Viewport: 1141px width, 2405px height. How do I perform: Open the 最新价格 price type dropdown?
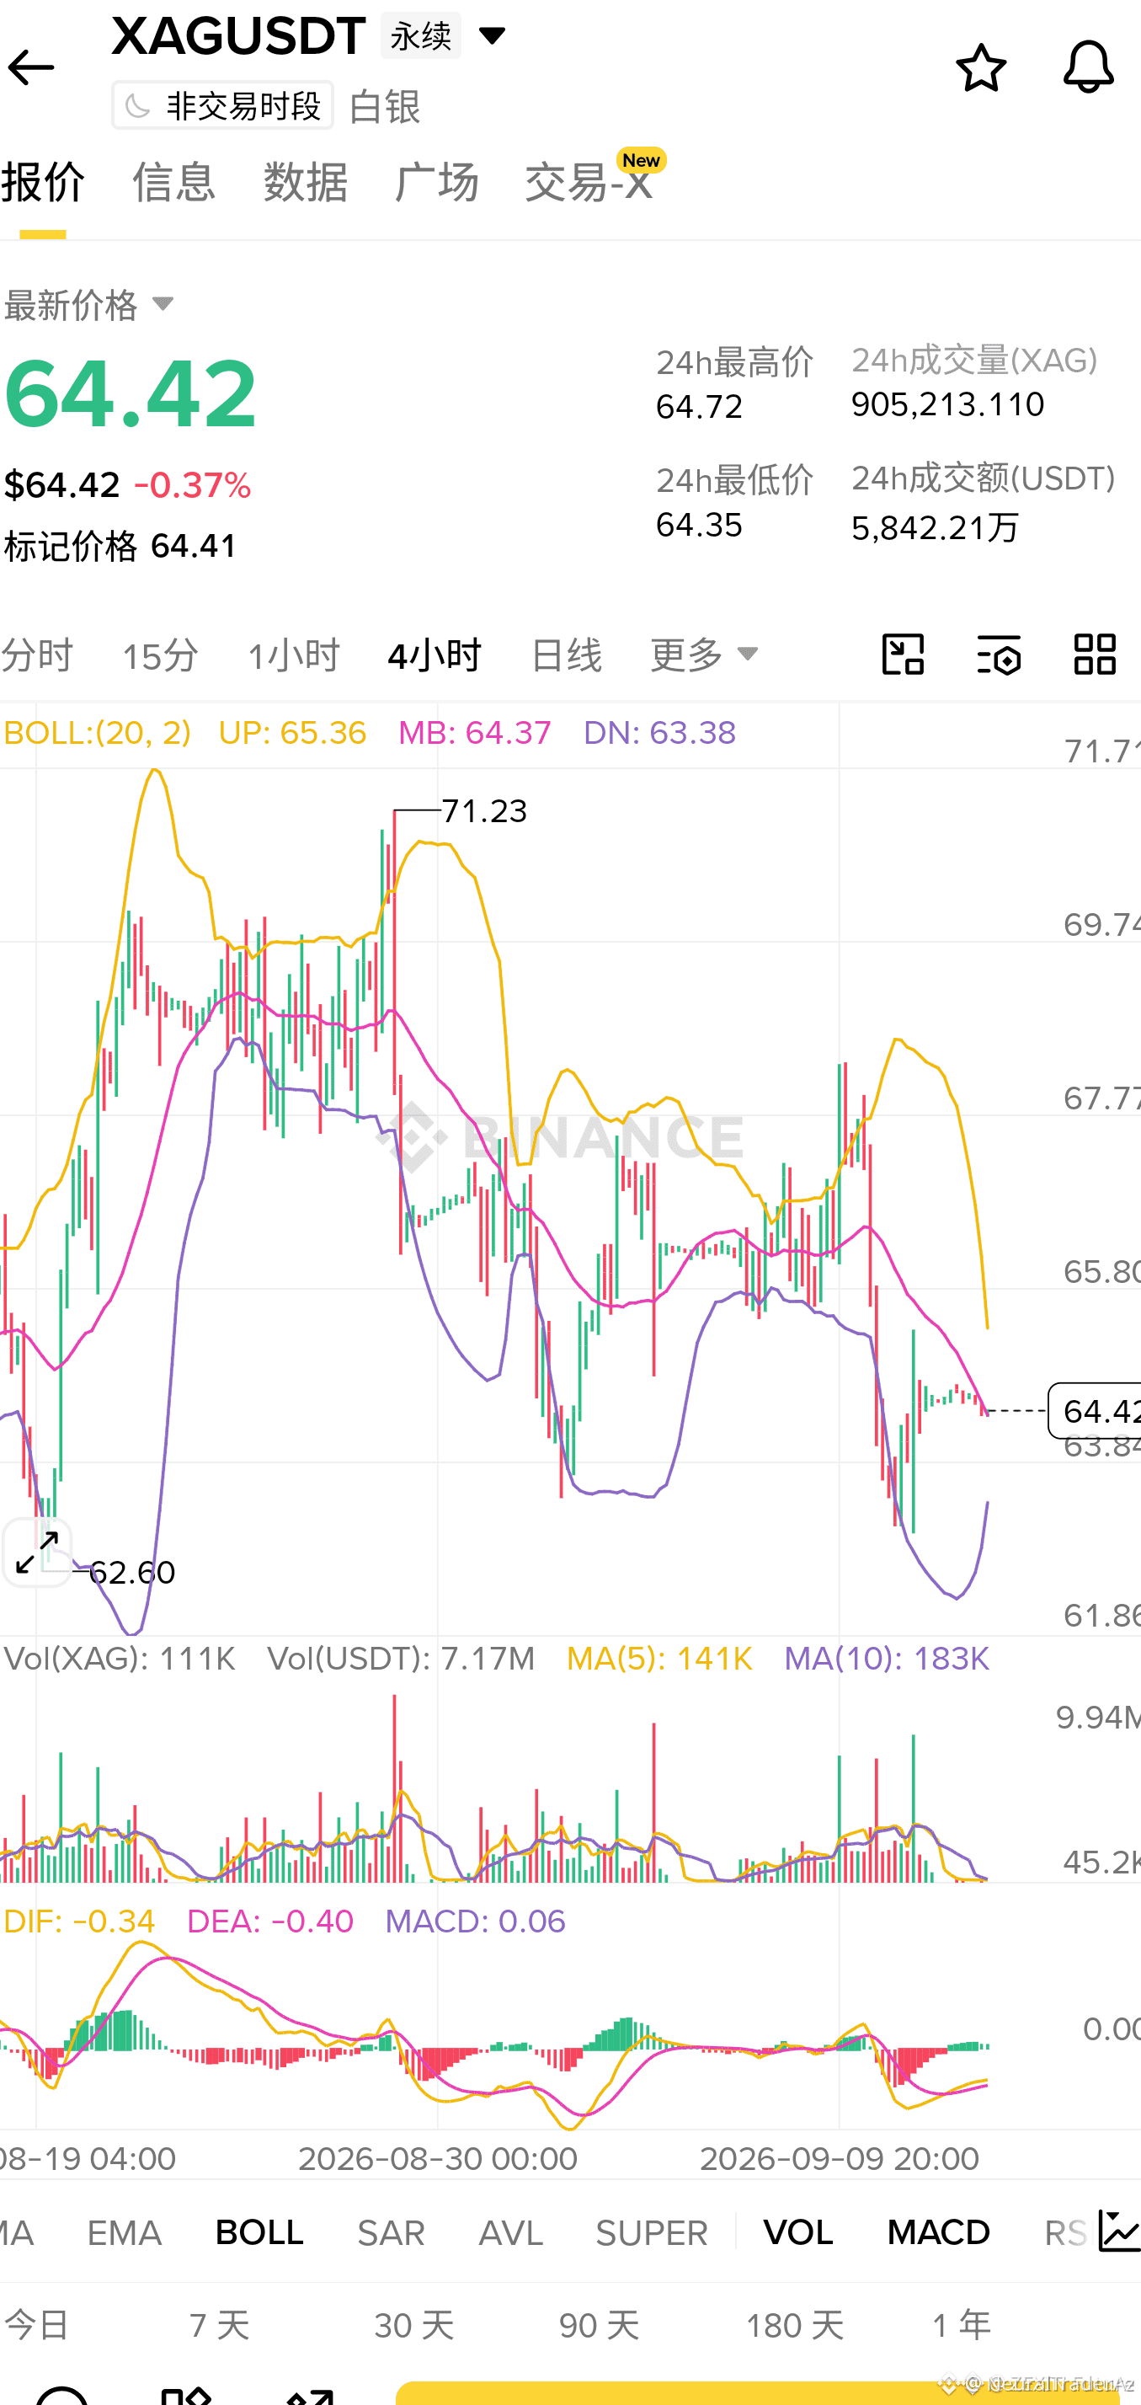coord(89,304)
